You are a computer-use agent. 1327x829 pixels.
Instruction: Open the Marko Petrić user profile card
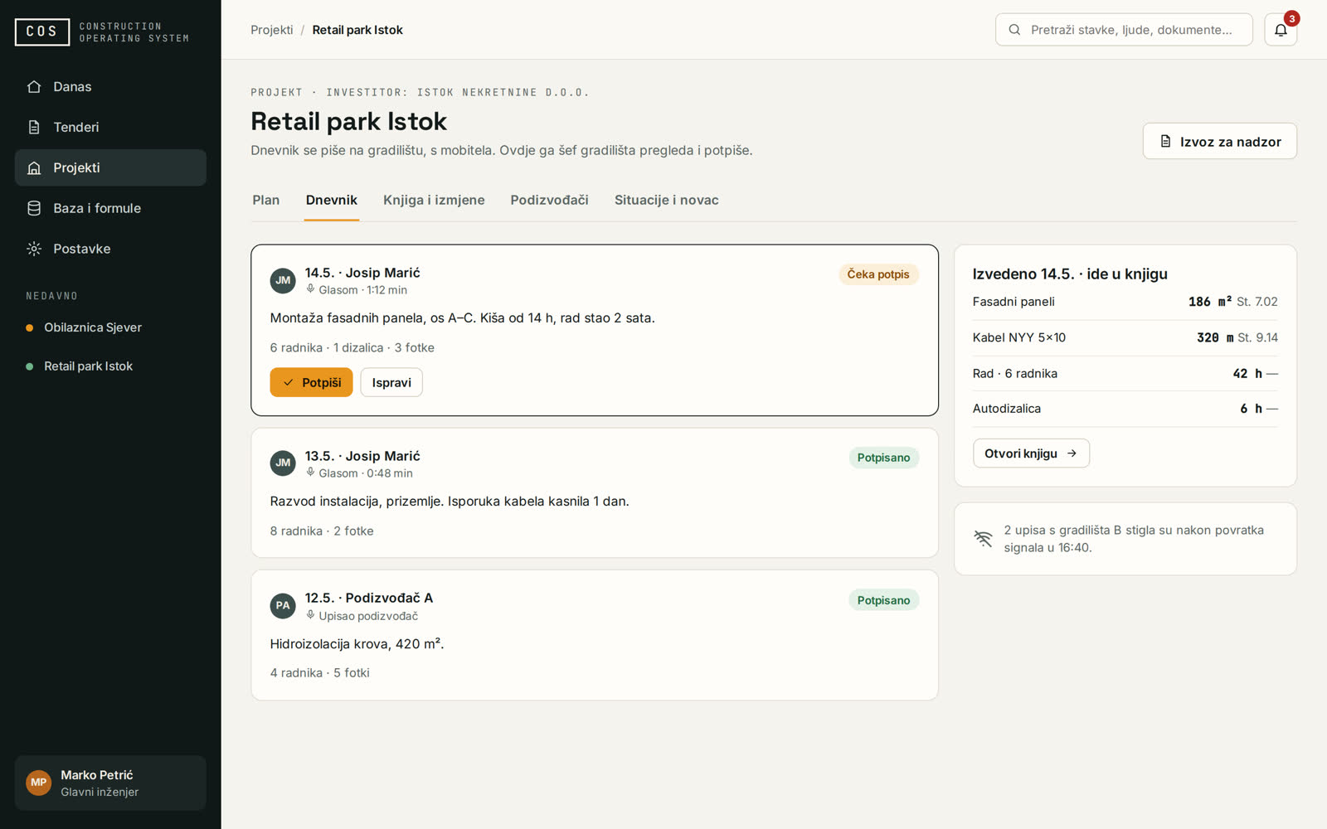point(110,783)
